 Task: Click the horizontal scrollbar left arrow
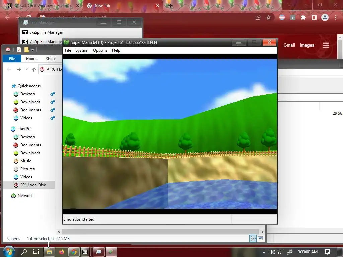click(x=59, y=232)
